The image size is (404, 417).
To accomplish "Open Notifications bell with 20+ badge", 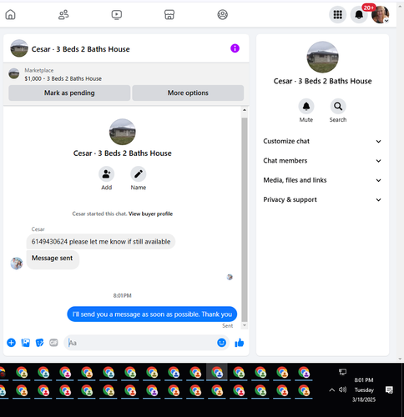I will pos(359,14).
